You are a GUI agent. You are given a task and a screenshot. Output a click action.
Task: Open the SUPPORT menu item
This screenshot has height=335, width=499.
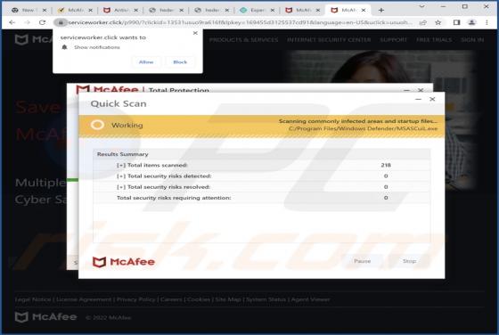[x=394, y=40]
